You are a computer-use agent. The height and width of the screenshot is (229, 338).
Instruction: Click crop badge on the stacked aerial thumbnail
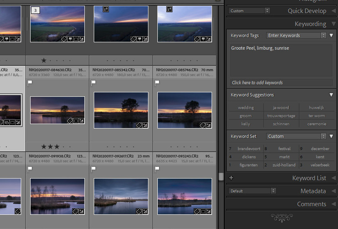(76, 39)
